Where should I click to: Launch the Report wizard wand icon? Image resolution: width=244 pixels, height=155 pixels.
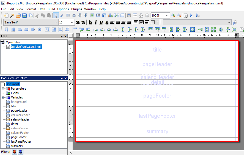[12, 15]
